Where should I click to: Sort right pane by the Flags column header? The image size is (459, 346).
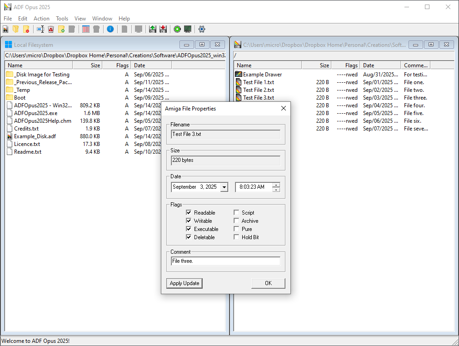[346, 65]
